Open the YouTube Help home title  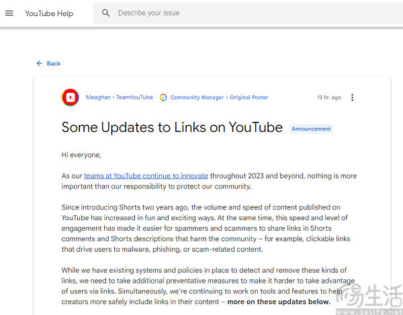[49, 13]
